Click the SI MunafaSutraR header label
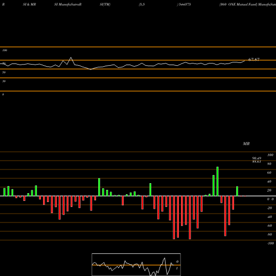 tap(68, 4)
